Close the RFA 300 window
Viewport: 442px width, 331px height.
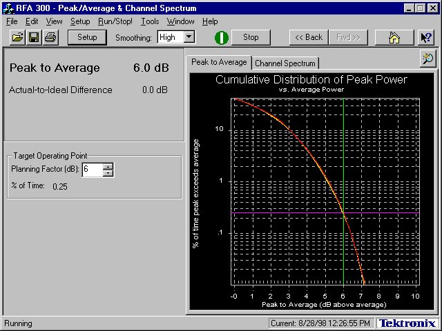pos(433,8)
